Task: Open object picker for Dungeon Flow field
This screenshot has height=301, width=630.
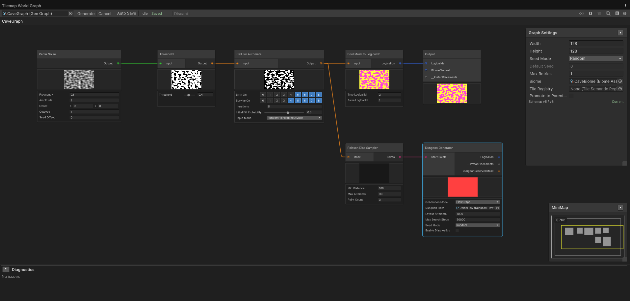Action: point(497,208)
